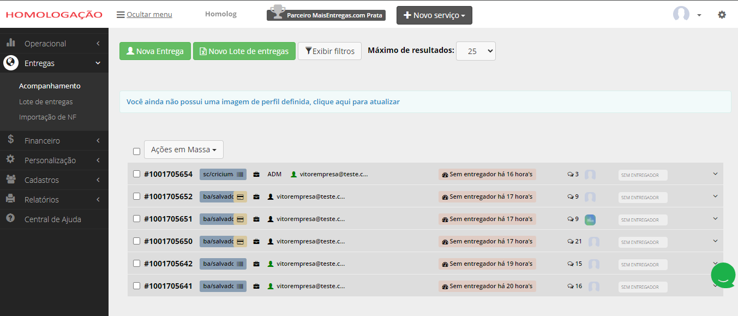The image size is (738, 316).
Task: Mark the checkbox for order #1001705642
Action: click(137, 264)
